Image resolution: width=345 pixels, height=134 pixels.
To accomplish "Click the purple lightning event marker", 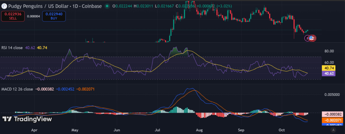I will [x=307, y=38].
